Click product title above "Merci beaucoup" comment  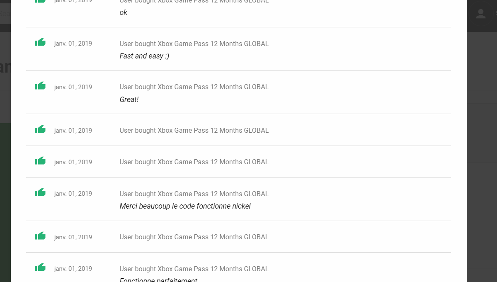click(x=194, y=194)
